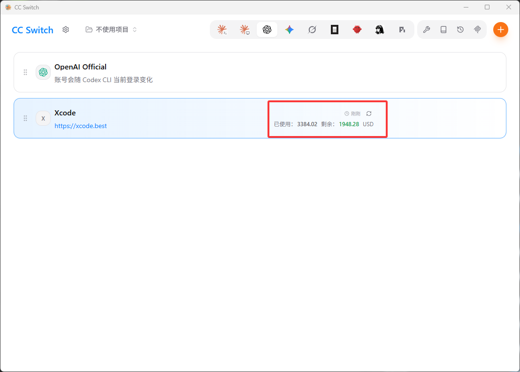Open the wrench tools icon
The height and width of the screenshot is (372, 520).
click(427, 30)
